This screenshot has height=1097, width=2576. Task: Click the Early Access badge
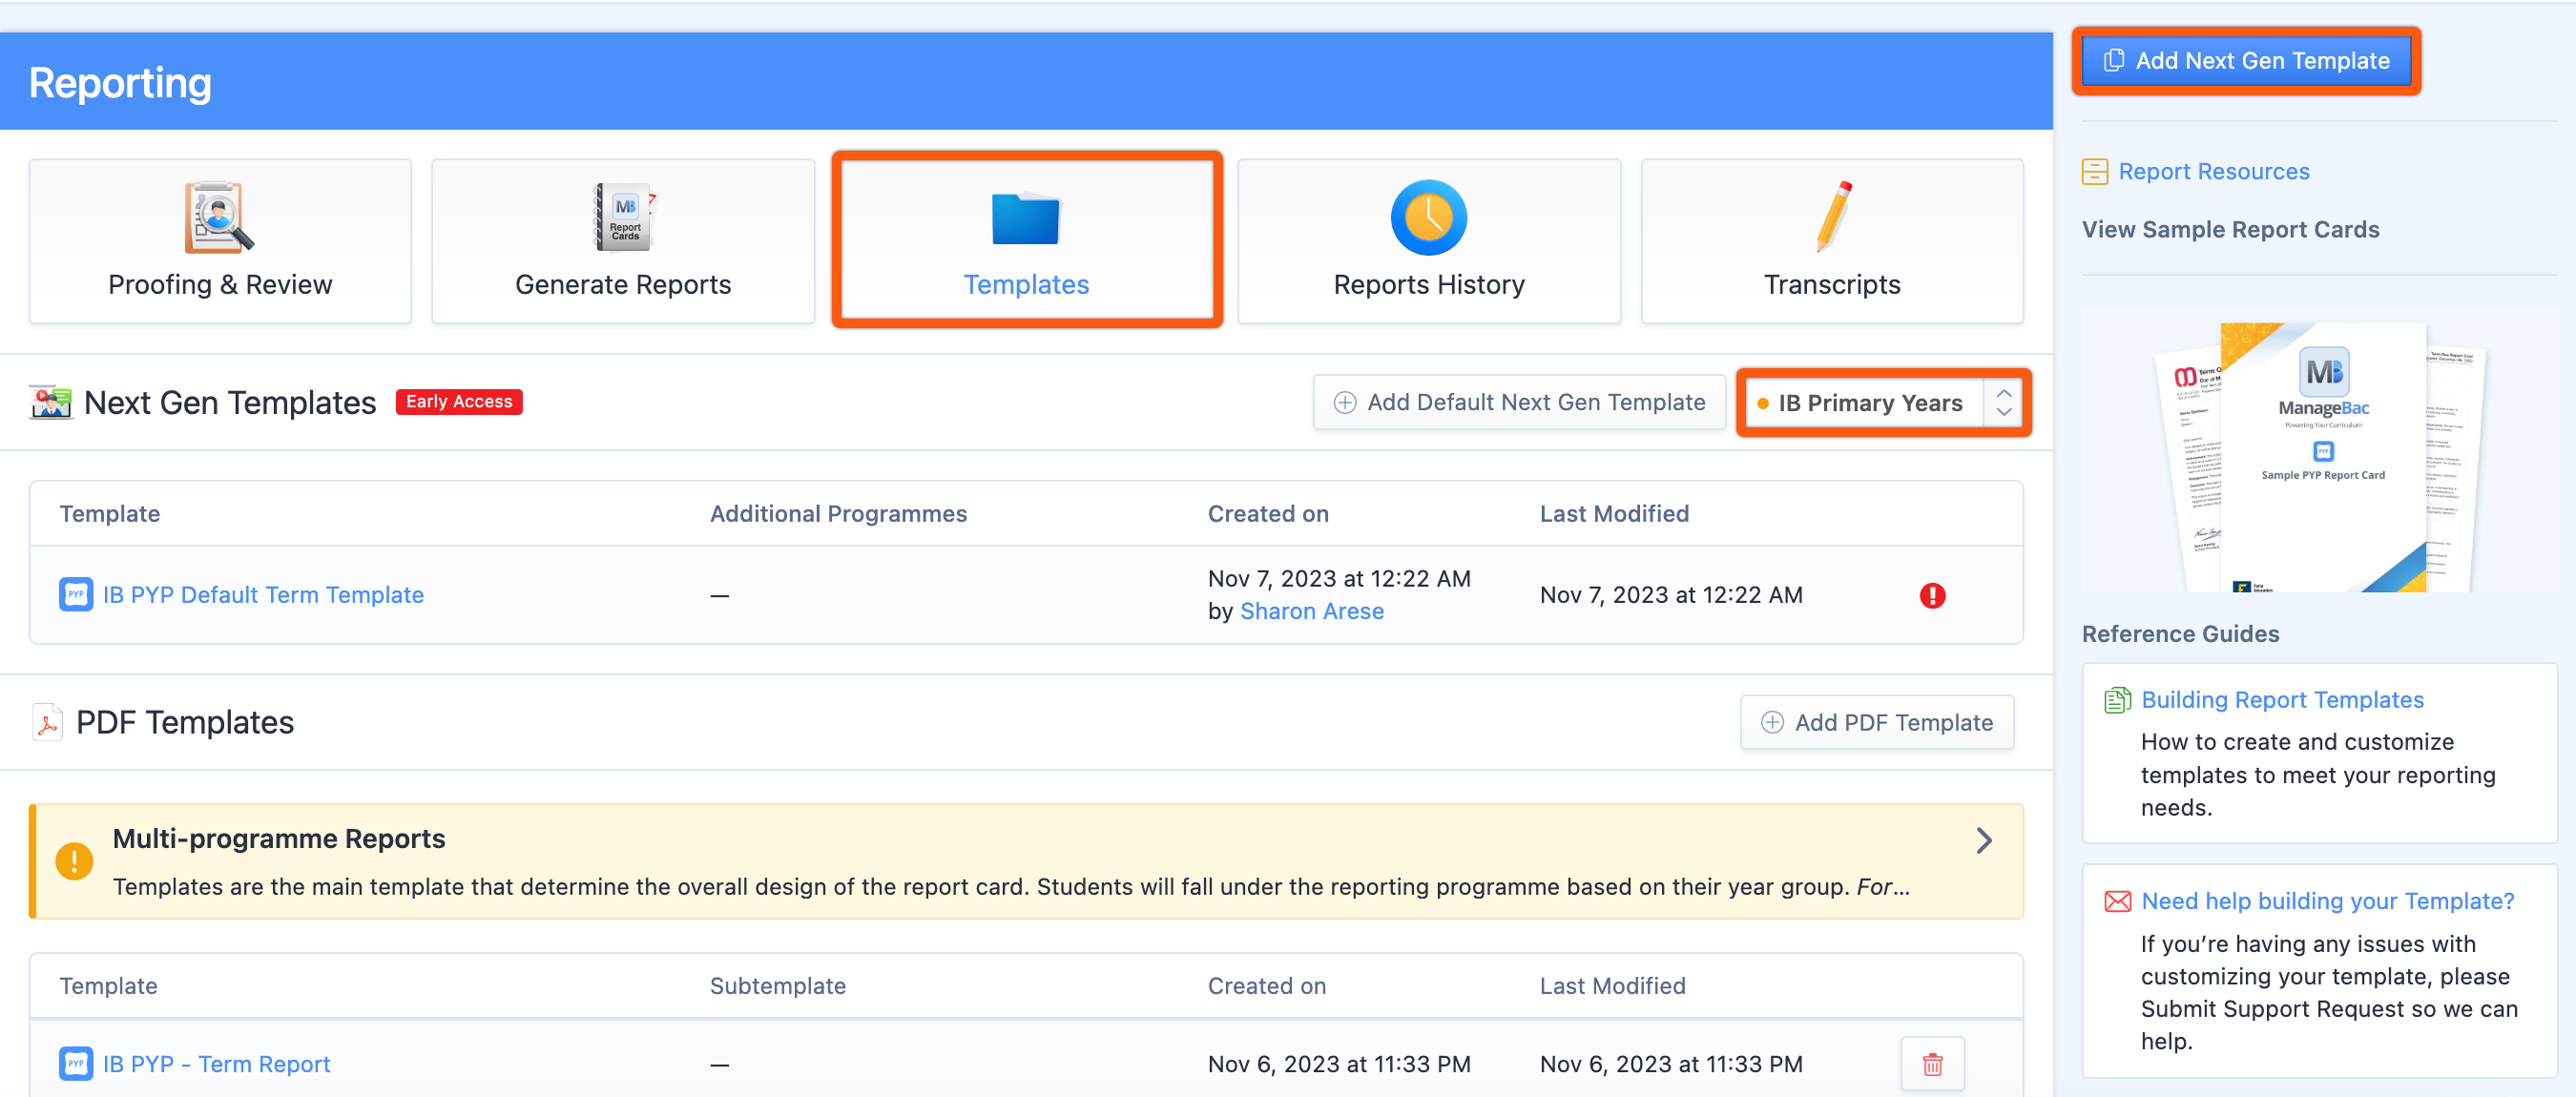459,402
